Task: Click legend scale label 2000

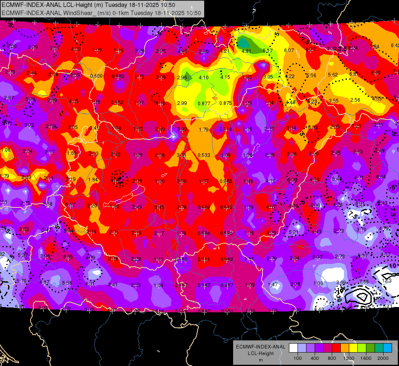Action: [383, 358]
